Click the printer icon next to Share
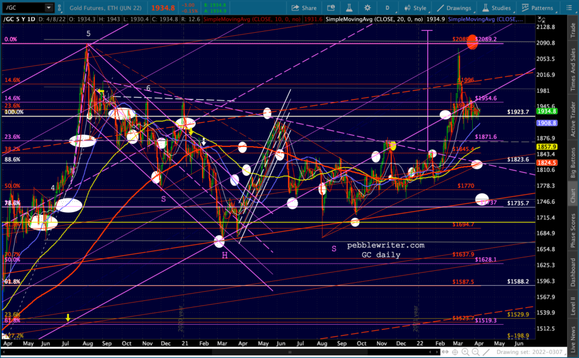 pos(330,8)
